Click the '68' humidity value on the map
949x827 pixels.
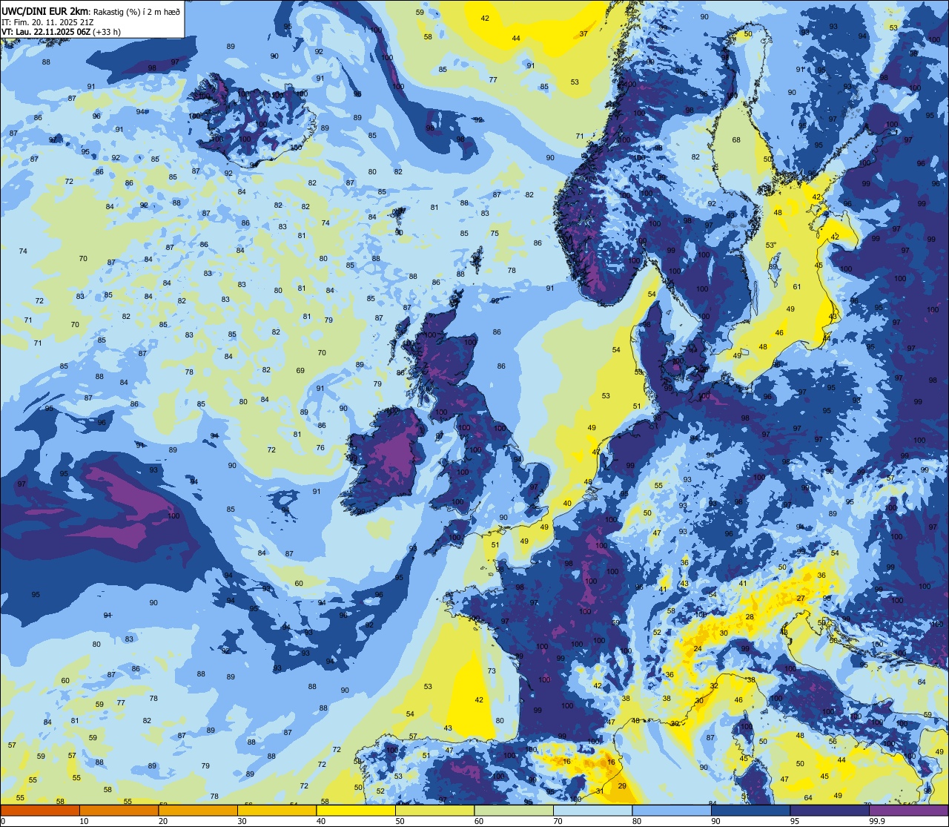(x=736, y=140)
